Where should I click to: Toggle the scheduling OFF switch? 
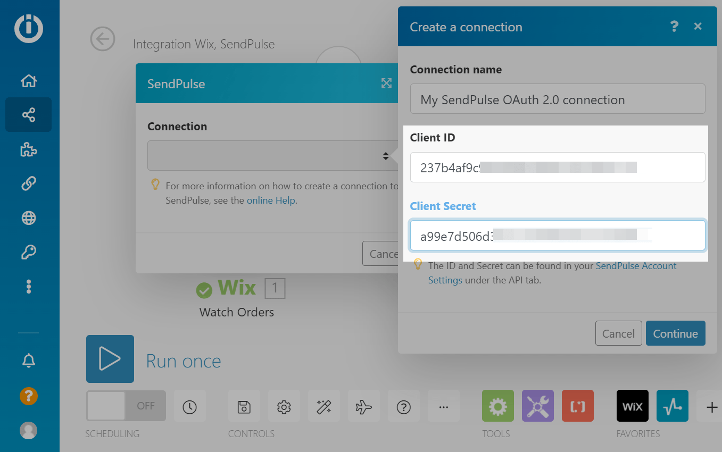126,406
